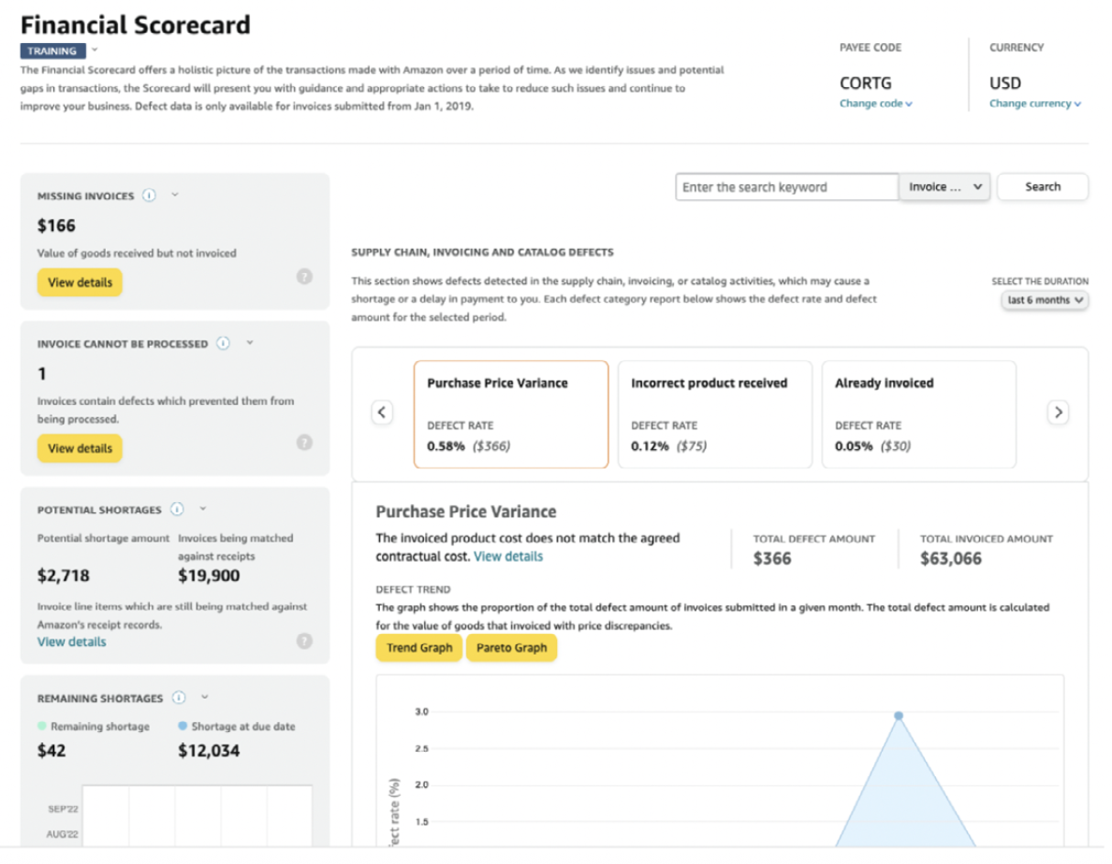
Task: Click the currency value USD
Action: (1005, 83)
